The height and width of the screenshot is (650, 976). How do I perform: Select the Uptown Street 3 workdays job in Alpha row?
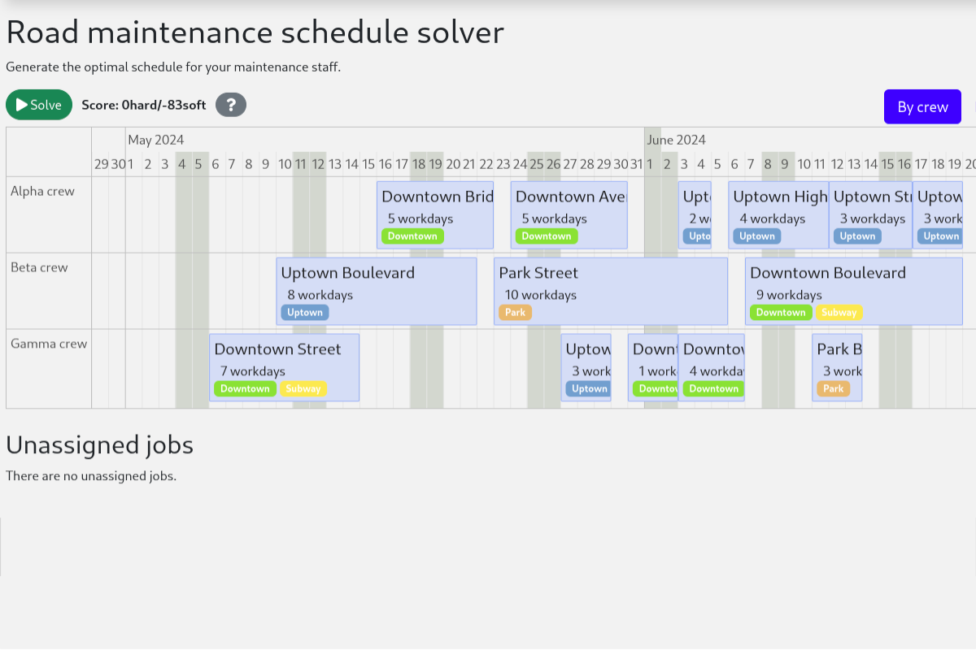click(x=871, y=215)
